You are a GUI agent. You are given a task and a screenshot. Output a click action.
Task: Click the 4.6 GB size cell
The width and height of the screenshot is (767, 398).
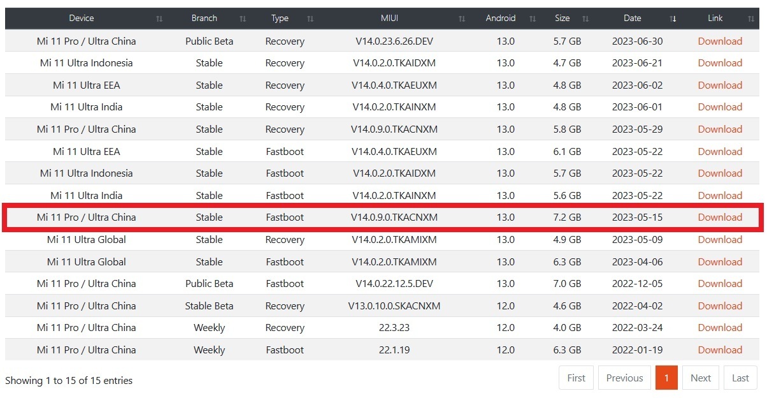click(x=567, y=306)
